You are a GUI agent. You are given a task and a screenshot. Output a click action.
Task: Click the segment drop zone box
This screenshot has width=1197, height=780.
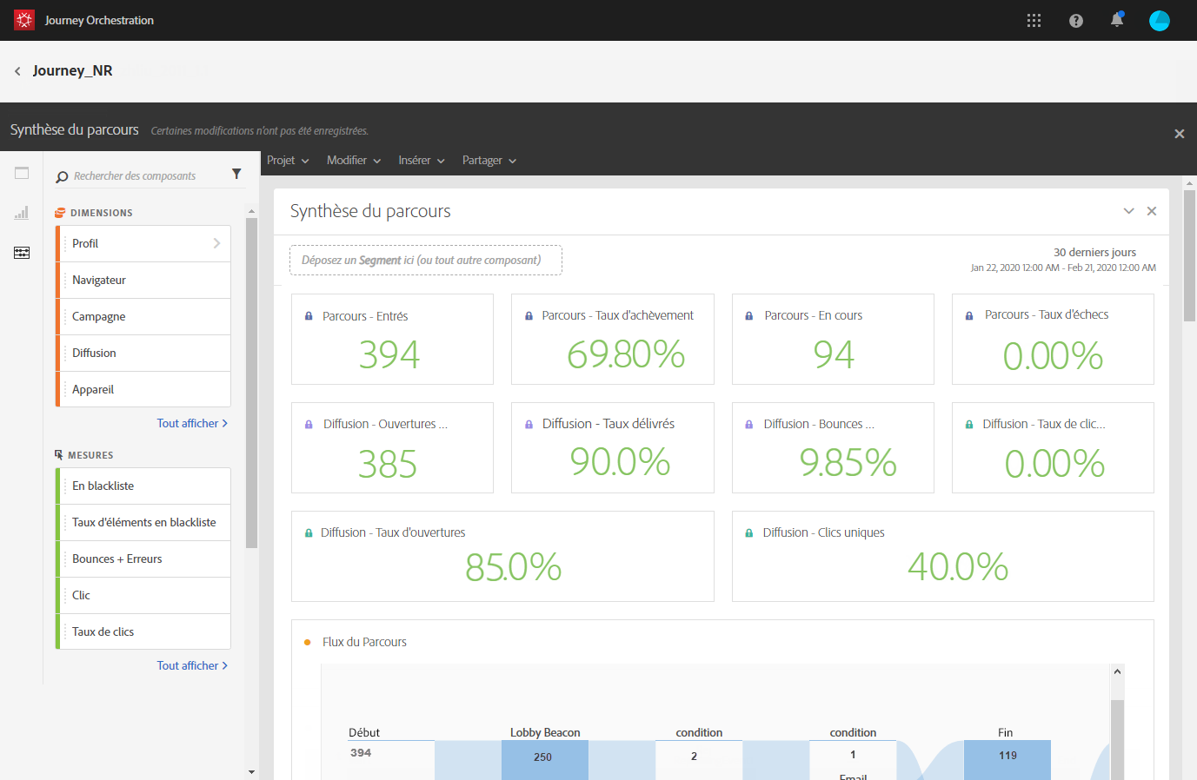coord(426,261)
